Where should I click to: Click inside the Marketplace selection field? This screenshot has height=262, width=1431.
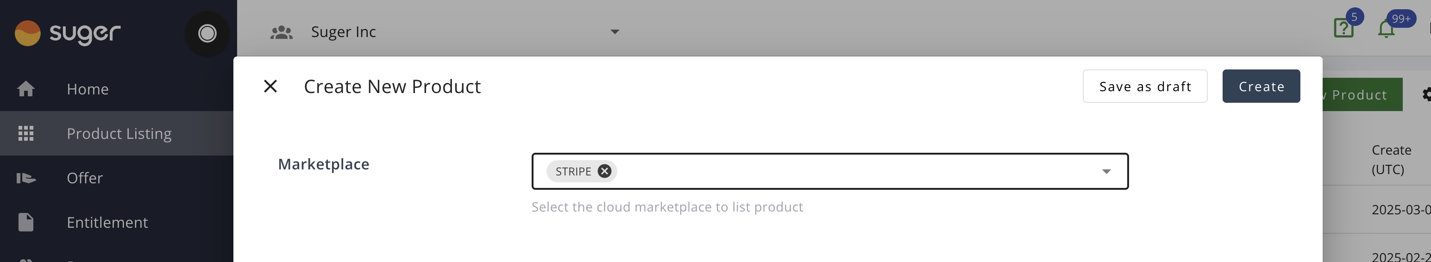(833, 171)
